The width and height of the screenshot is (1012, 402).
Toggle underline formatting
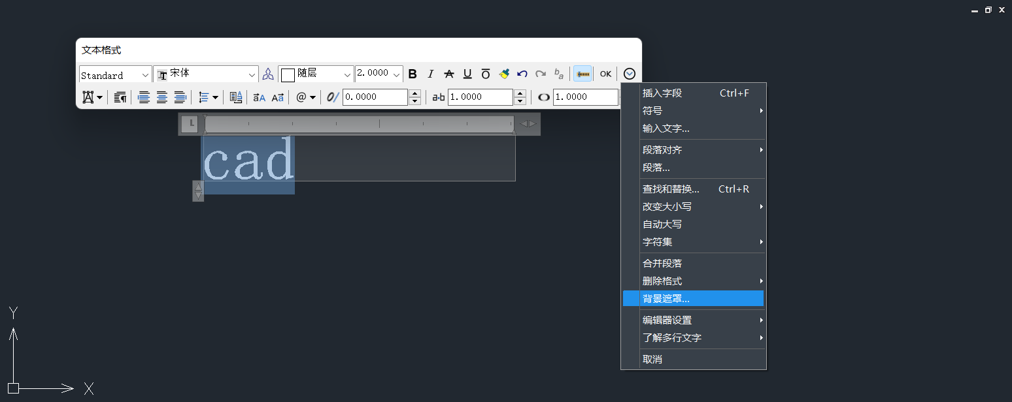(467, 74)
